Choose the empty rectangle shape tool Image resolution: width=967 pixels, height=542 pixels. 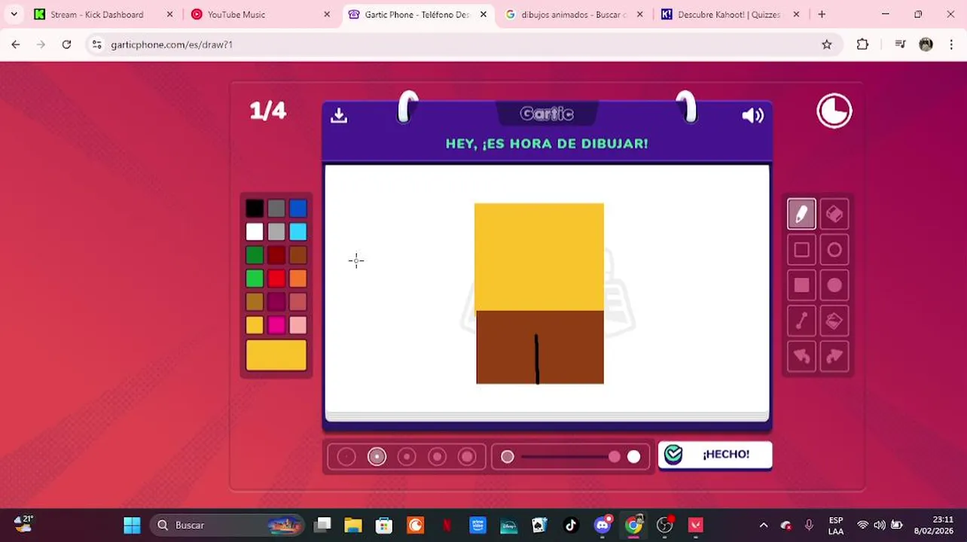click(x=801, y=250)
